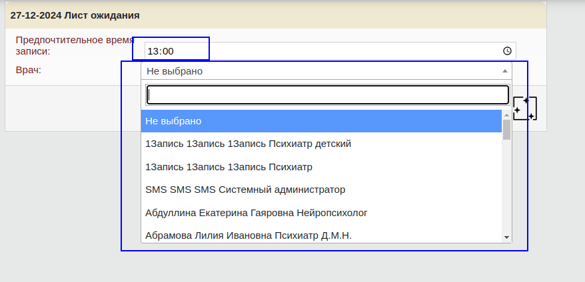Click the doctor list scrollbar thumb

pos(506,130)
